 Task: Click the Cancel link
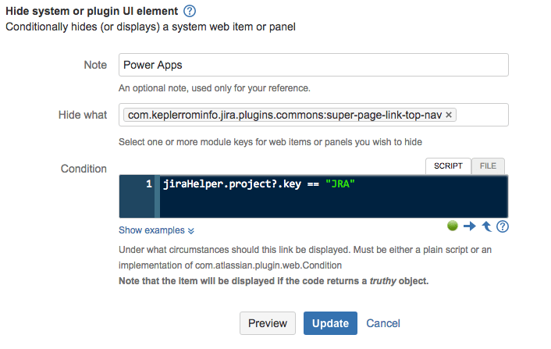pyautogui.click(x=382, y=323)
